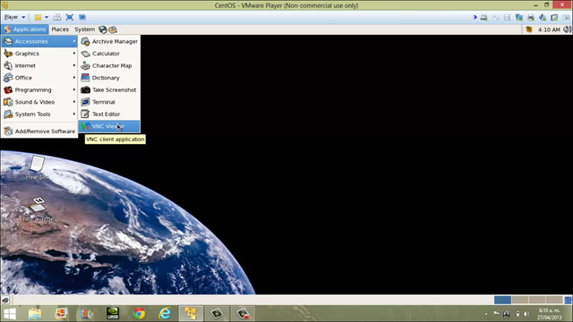
Task: Click the printer device icon
Action: pos(531,17)
